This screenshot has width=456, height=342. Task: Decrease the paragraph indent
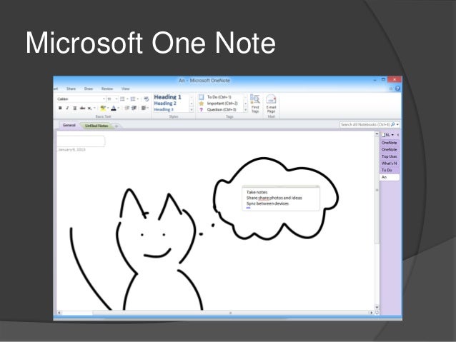click(x=127, y=108)
